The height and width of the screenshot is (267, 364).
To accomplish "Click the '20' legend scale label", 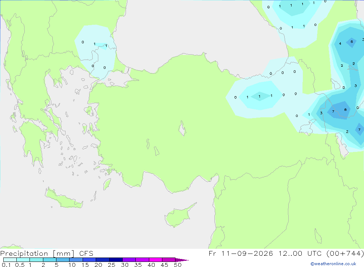I will click(x=98, y=265).
